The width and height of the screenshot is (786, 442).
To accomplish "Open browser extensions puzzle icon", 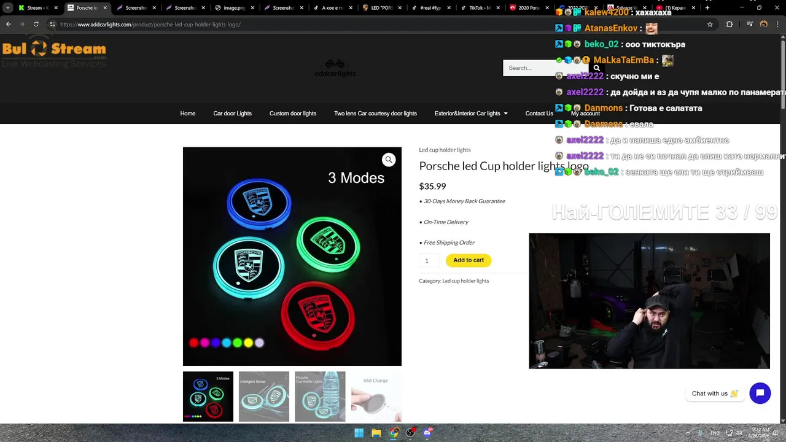I will pyautogui.click(x=730, y=24).
